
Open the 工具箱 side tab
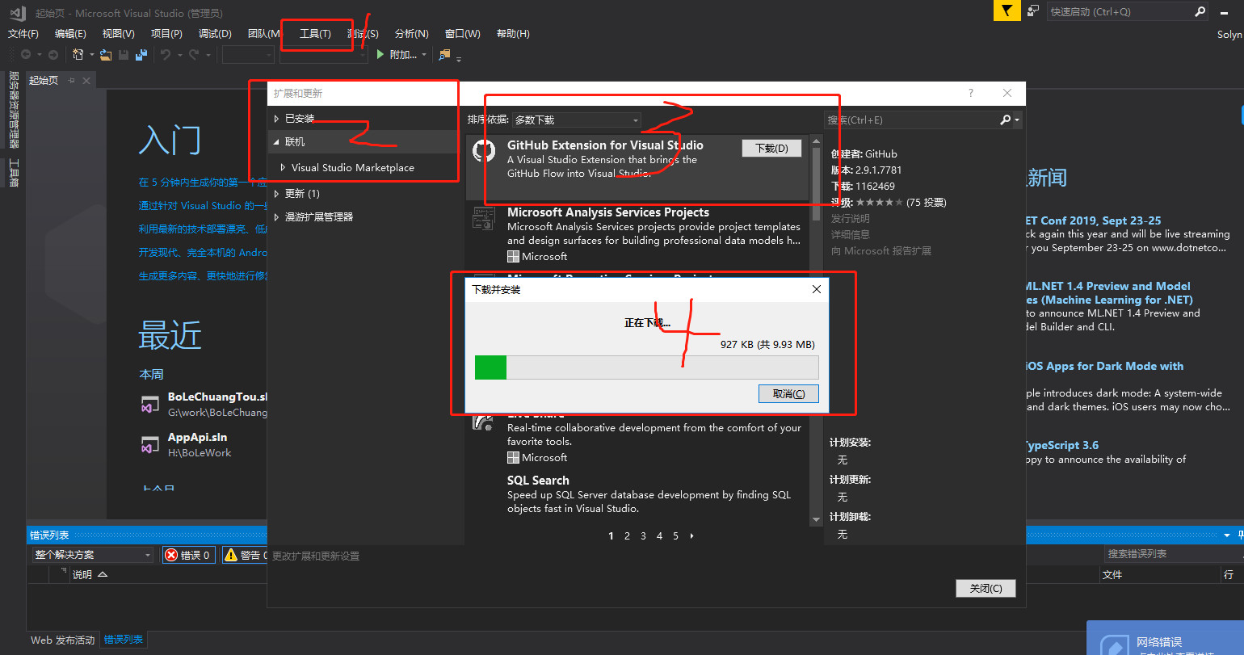13,173
